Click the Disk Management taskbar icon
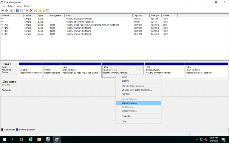 coord(57,139)
